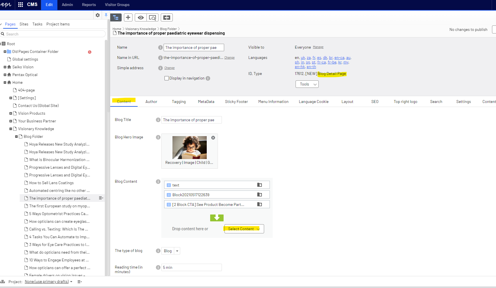Open the type of blog dropdown
Screen dimensions: 496x288
point(177,251)
